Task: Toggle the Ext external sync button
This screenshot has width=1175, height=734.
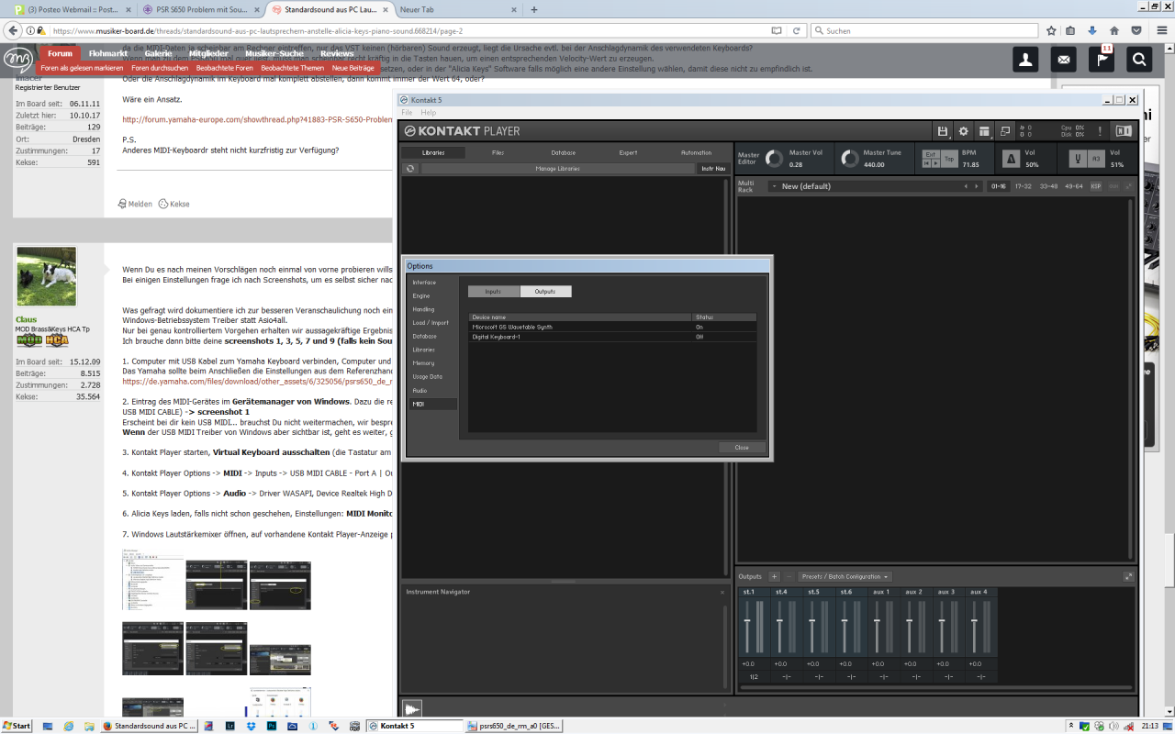Action: [x=931, y=153]
